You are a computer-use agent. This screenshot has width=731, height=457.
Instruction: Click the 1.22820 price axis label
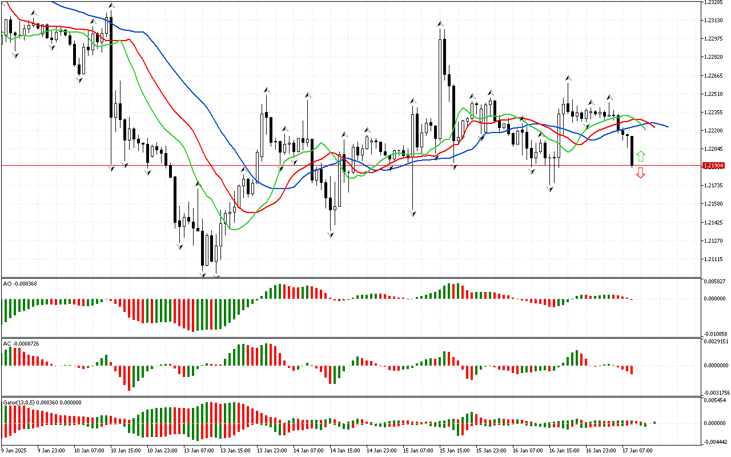tap(713, 57)
